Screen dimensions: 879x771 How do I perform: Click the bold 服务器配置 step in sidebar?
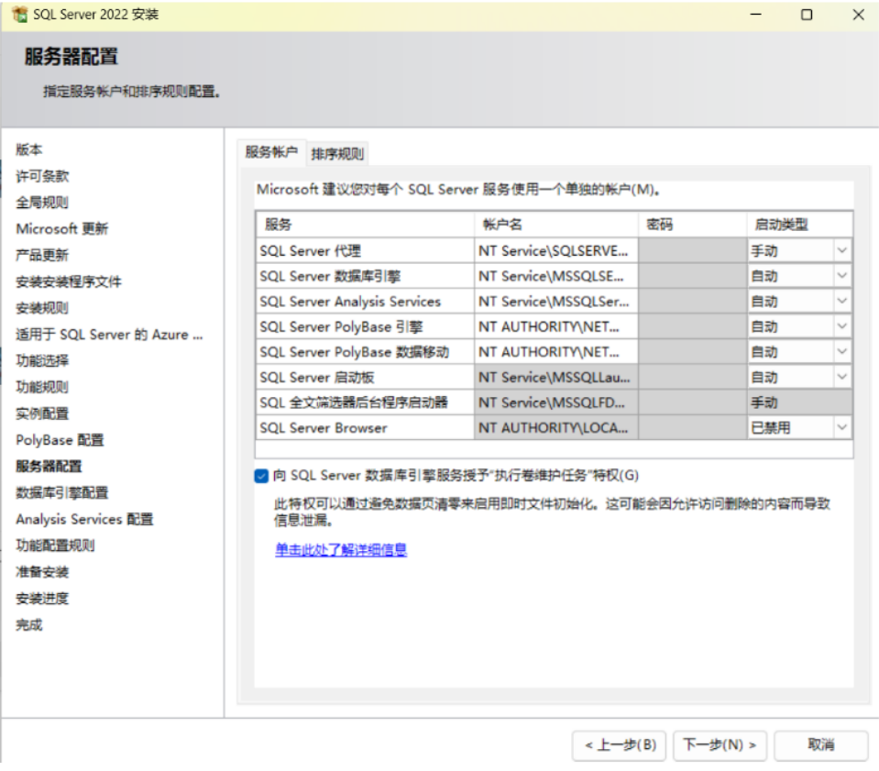(x=49, y=467)
